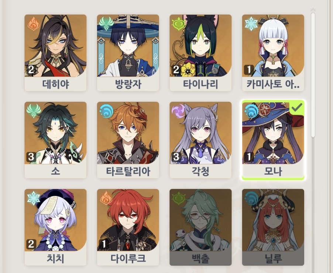Choose the 타르탈리아 character card
Viewport: 333px width, 273px height.
[128, 140]
